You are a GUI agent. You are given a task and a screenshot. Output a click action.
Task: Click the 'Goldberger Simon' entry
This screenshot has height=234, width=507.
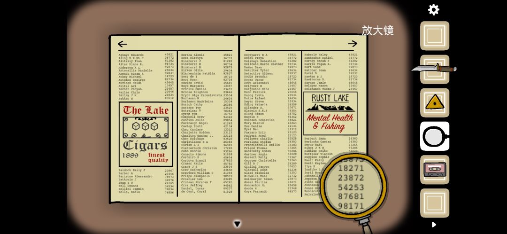coord(258,179)
